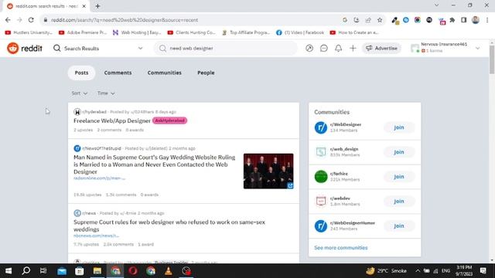Click the ENG language indicator
The image size is (495, 278).
coord(445,271)
